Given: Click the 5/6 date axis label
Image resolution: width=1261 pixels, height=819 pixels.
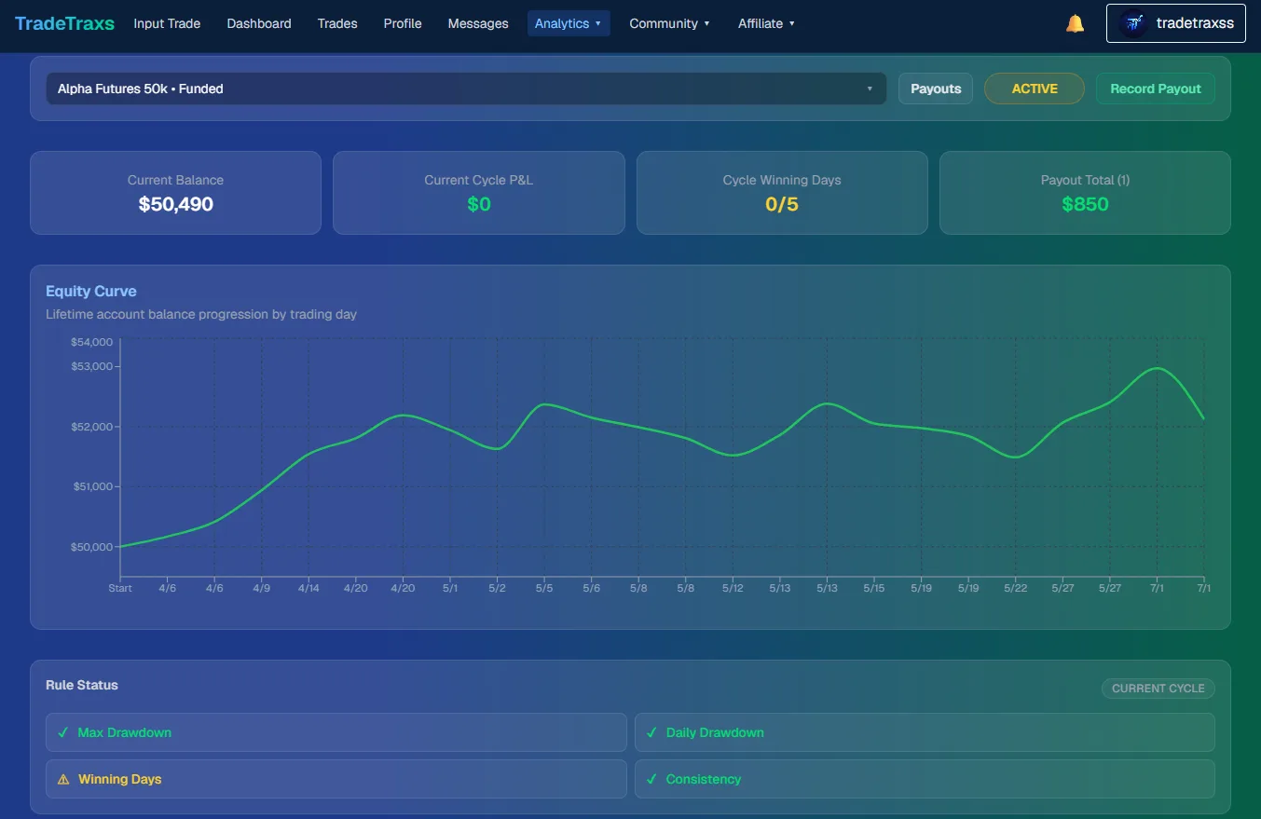Looking at the screenshot, I should (x=591, y=588).
